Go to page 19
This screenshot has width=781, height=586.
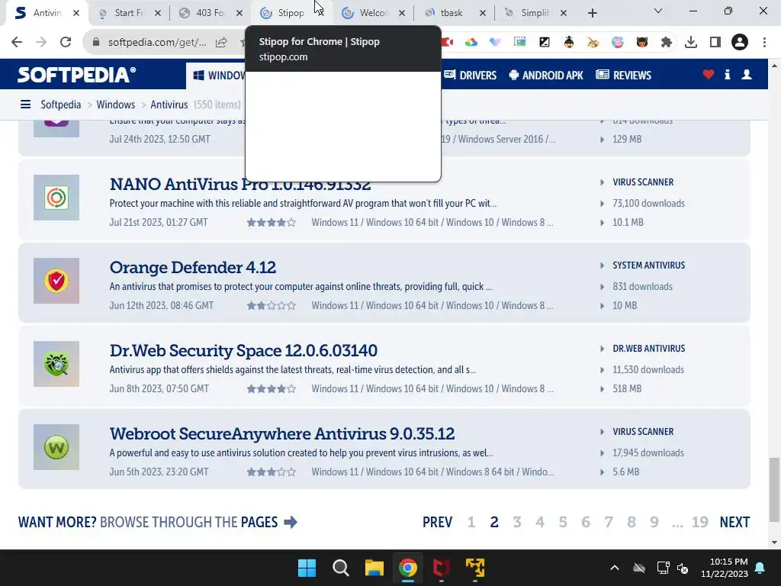700,522
